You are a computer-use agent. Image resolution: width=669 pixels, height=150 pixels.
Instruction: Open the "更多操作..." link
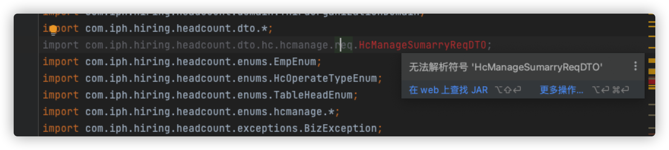coord(561,90)
